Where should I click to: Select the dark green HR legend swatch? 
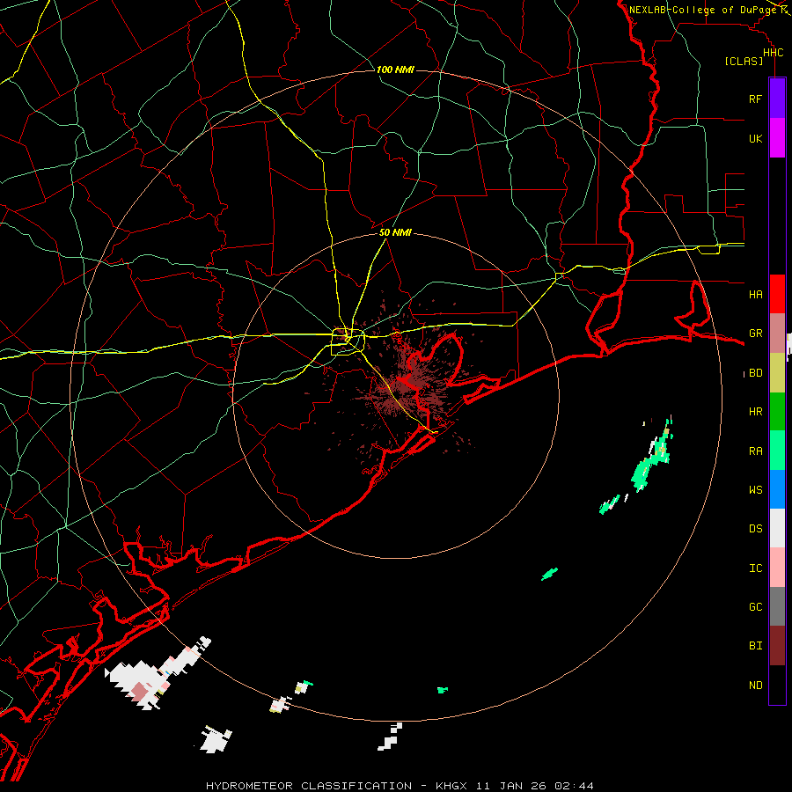pos(777,411)
